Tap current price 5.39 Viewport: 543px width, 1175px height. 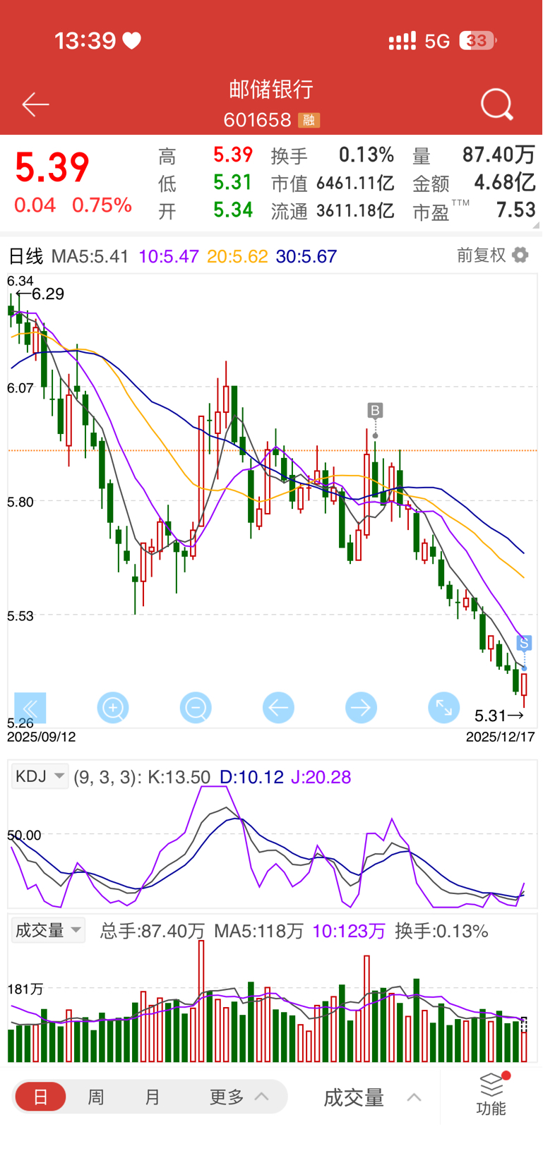click(x=52, y=168)
